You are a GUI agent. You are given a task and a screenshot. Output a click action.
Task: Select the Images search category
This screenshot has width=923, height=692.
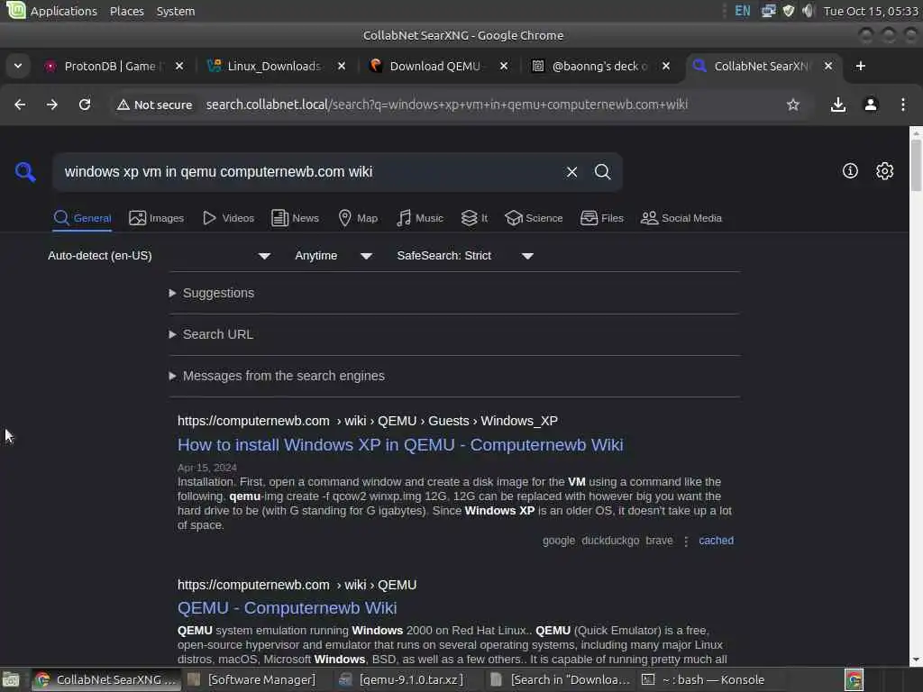click(157, 218)
